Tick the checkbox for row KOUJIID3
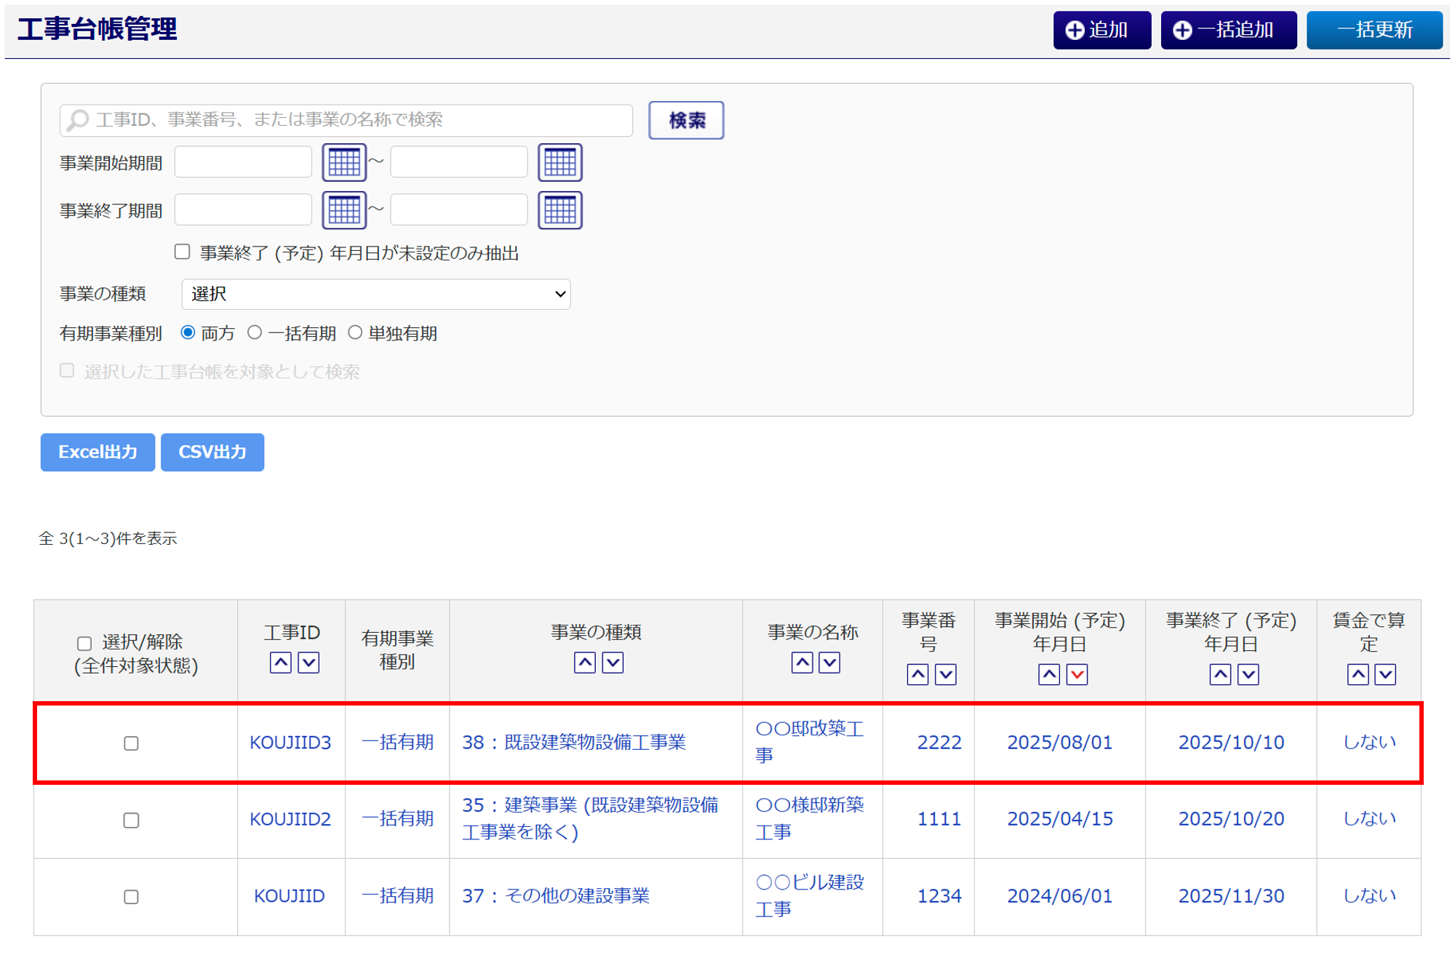This screenshot has height=971, width=1455. point(131,743)
